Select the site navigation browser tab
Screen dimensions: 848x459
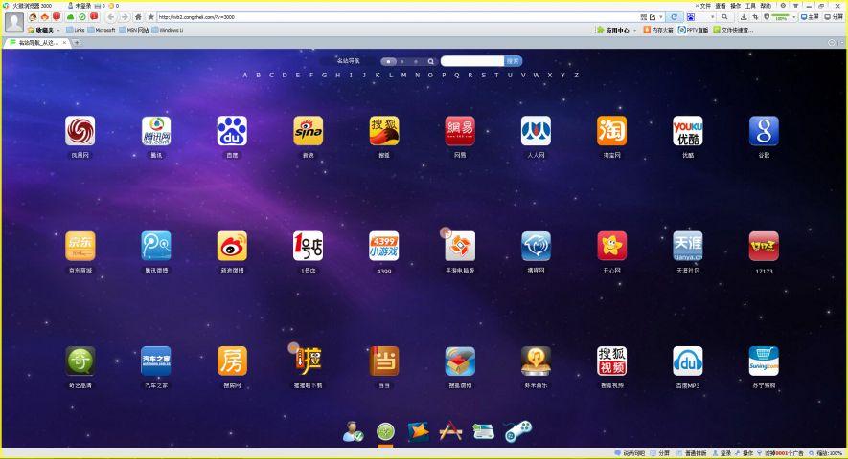(x=36, y=43)
